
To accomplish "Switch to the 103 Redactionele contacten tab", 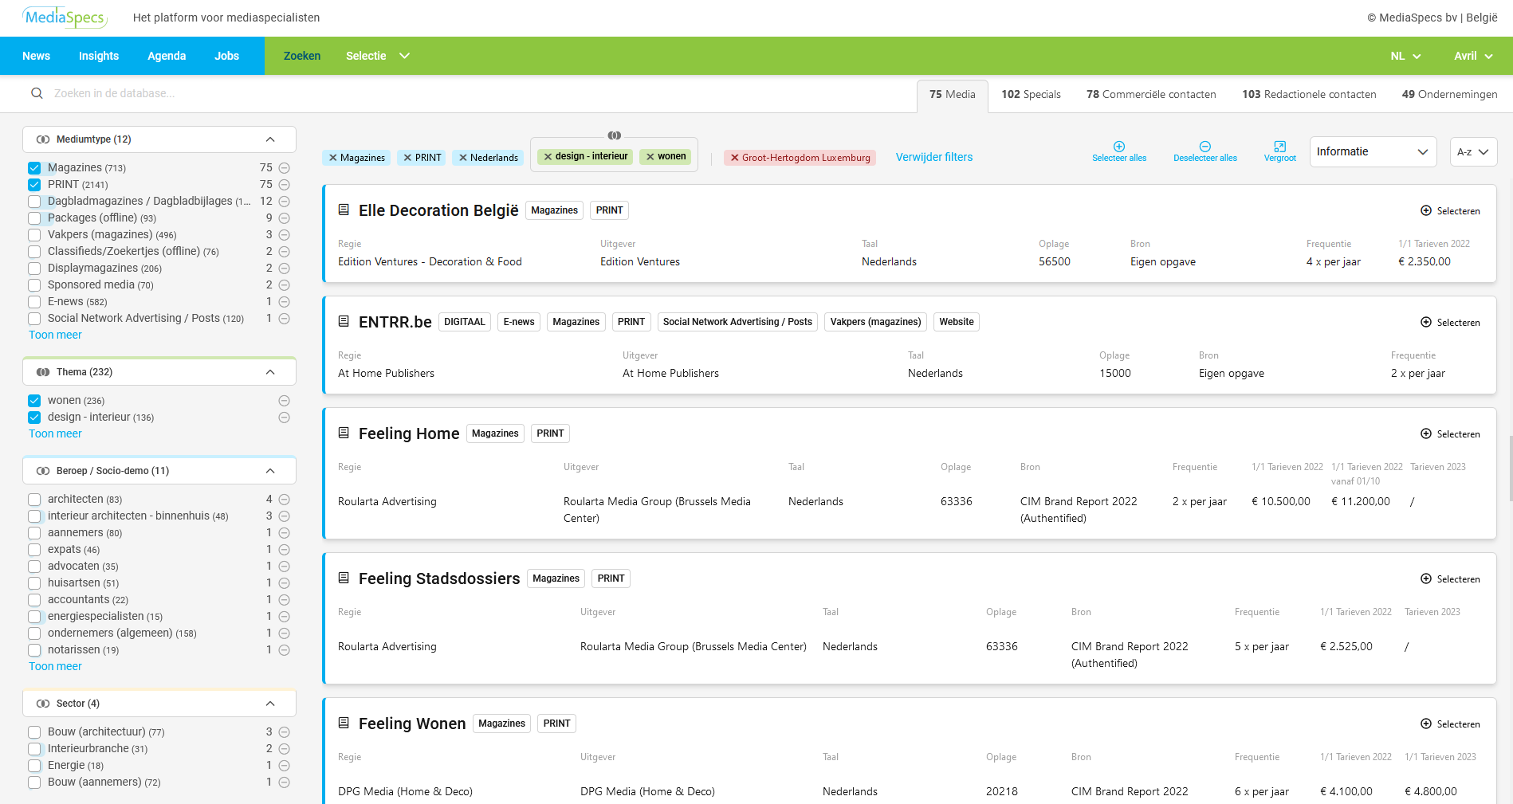I will [1309, 94].
